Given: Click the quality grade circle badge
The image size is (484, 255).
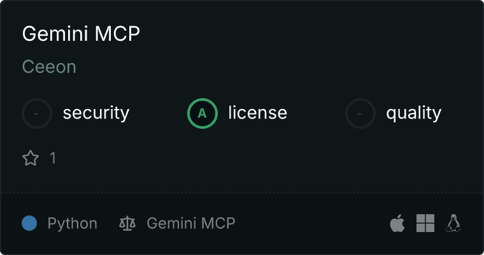Looking at the screenshot, I should coord(360,113).
